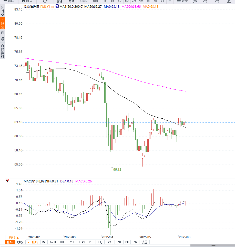Click the MA indicator chart icon
Viewport: 235px width, 247px height.
57,6
